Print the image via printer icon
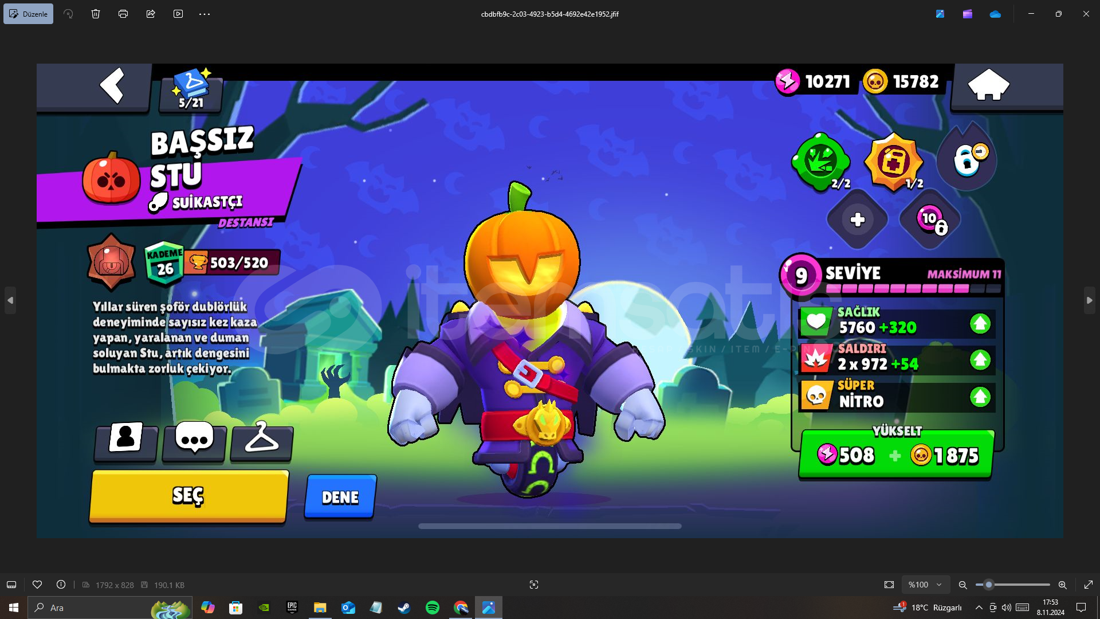The image size is (1100, 619). pos(123,14)
